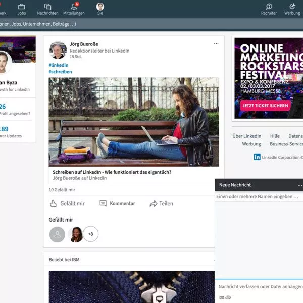Click the attach file paperclip icon

click(228, 298)
